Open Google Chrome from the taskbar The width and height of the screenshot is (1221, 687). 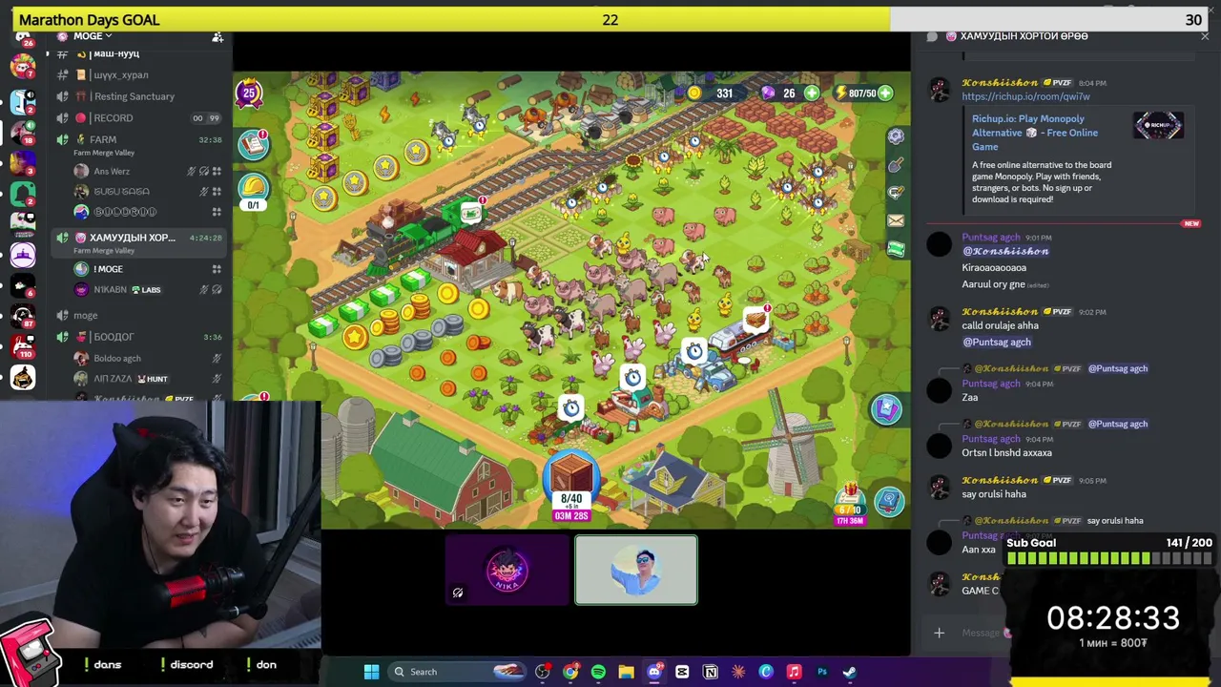[570, 672]
